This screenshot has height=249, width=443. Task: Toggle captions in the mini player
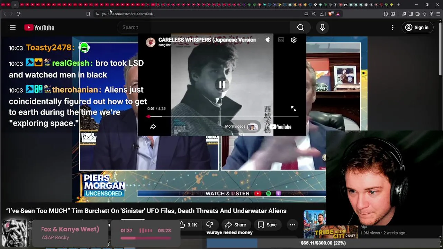(x=281, y=40)
